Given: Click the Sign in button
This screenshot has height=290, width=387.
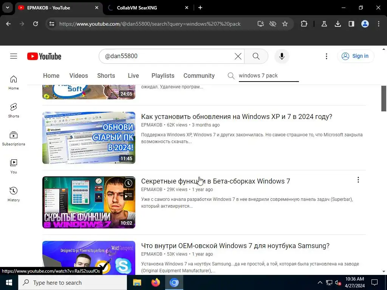Looking at the screenshot, I should click(x=356, y=56).
